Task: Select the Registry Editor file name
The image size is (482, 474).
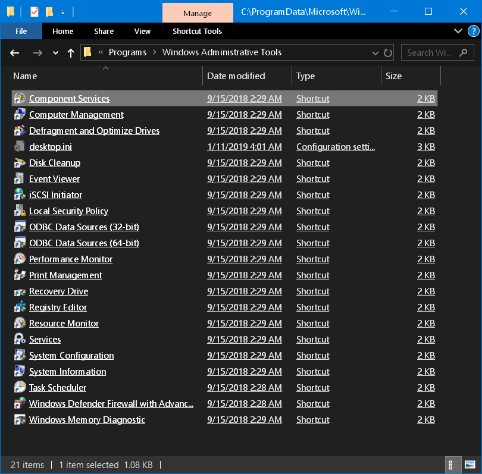Action: tap(58, 307)
